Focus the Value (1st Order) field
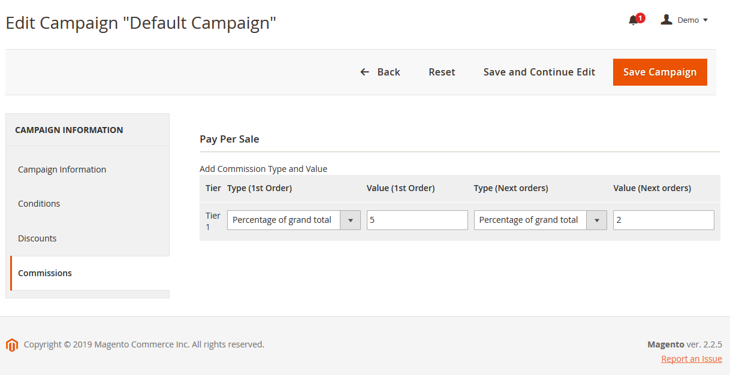This screenshot has height=375, width=730. 417,220
